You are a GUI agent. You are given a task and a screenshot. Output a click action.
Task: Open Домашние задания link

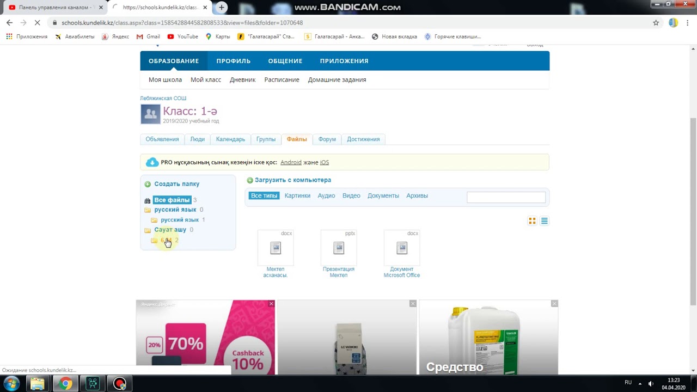(x=337, y=79)
